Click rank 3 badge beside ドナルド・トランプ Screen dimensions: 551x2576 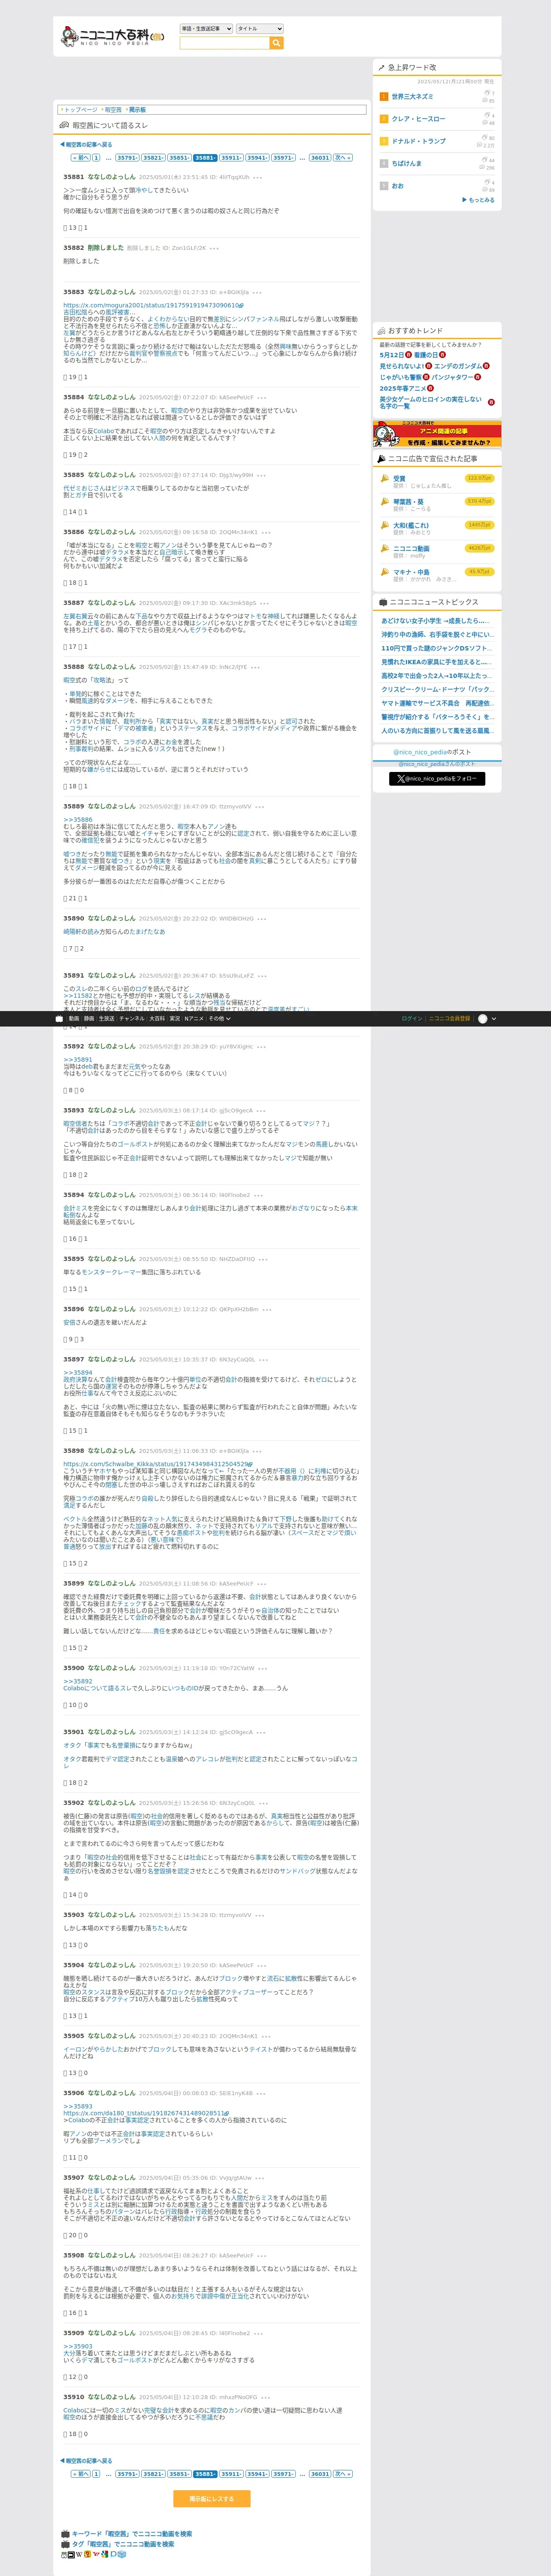pos(383,141)
